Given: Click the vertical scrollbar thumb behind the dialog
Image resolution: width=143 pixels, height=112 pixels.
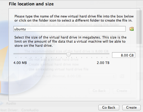Looking at the screenshot, I should coord(139,27).
